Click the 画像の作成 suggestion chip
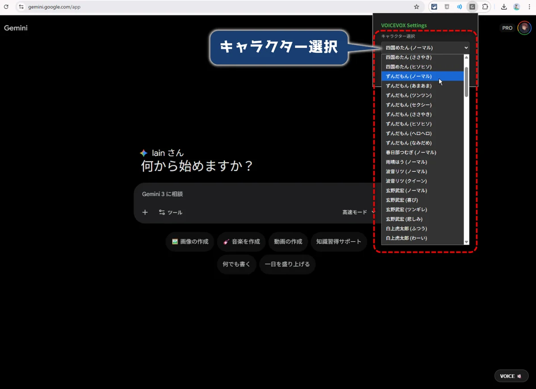 coord(190,242)
